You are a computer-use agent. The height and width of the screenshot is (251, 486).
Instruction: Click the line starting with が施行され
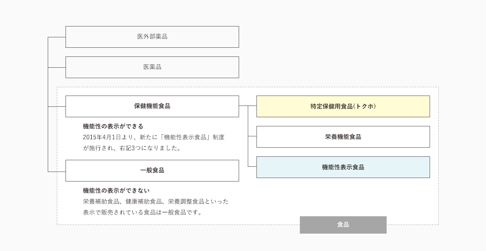click(x=131, y=148)
